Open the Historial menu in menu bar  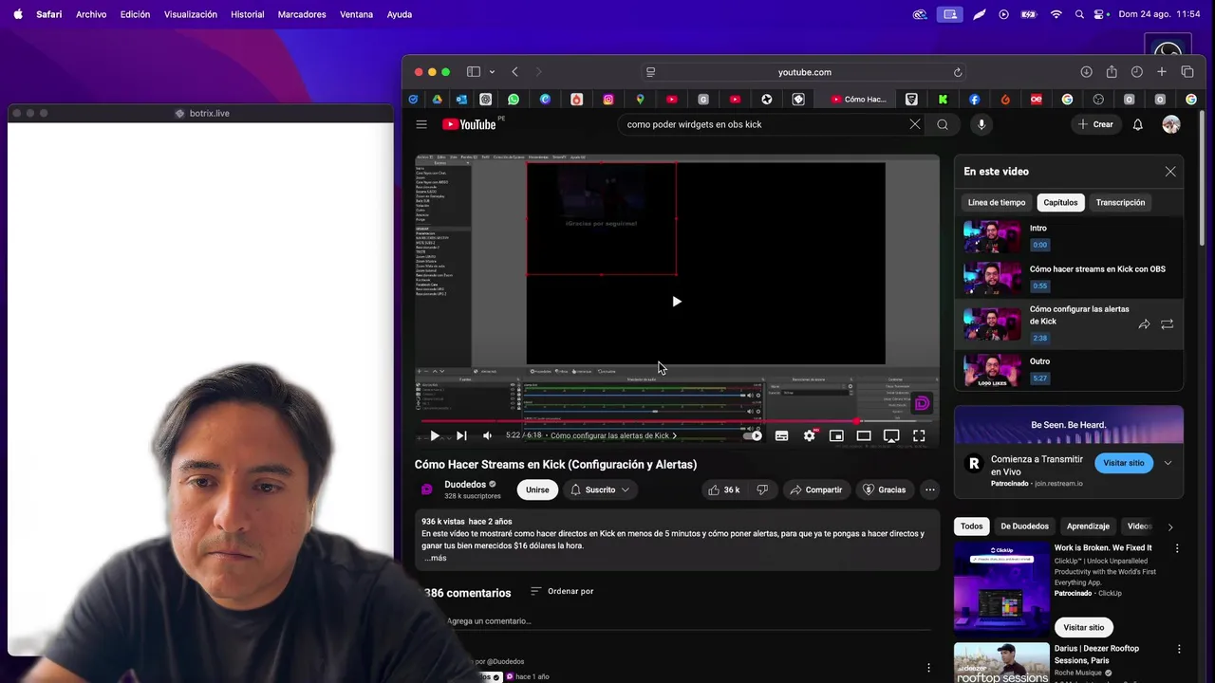pyautogui.click(x=248, y=14)
